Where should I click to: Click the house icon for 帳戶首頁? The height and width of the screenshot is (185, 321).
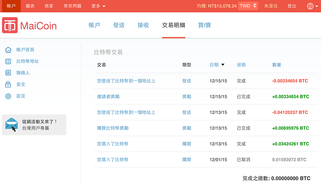(8, 50)
